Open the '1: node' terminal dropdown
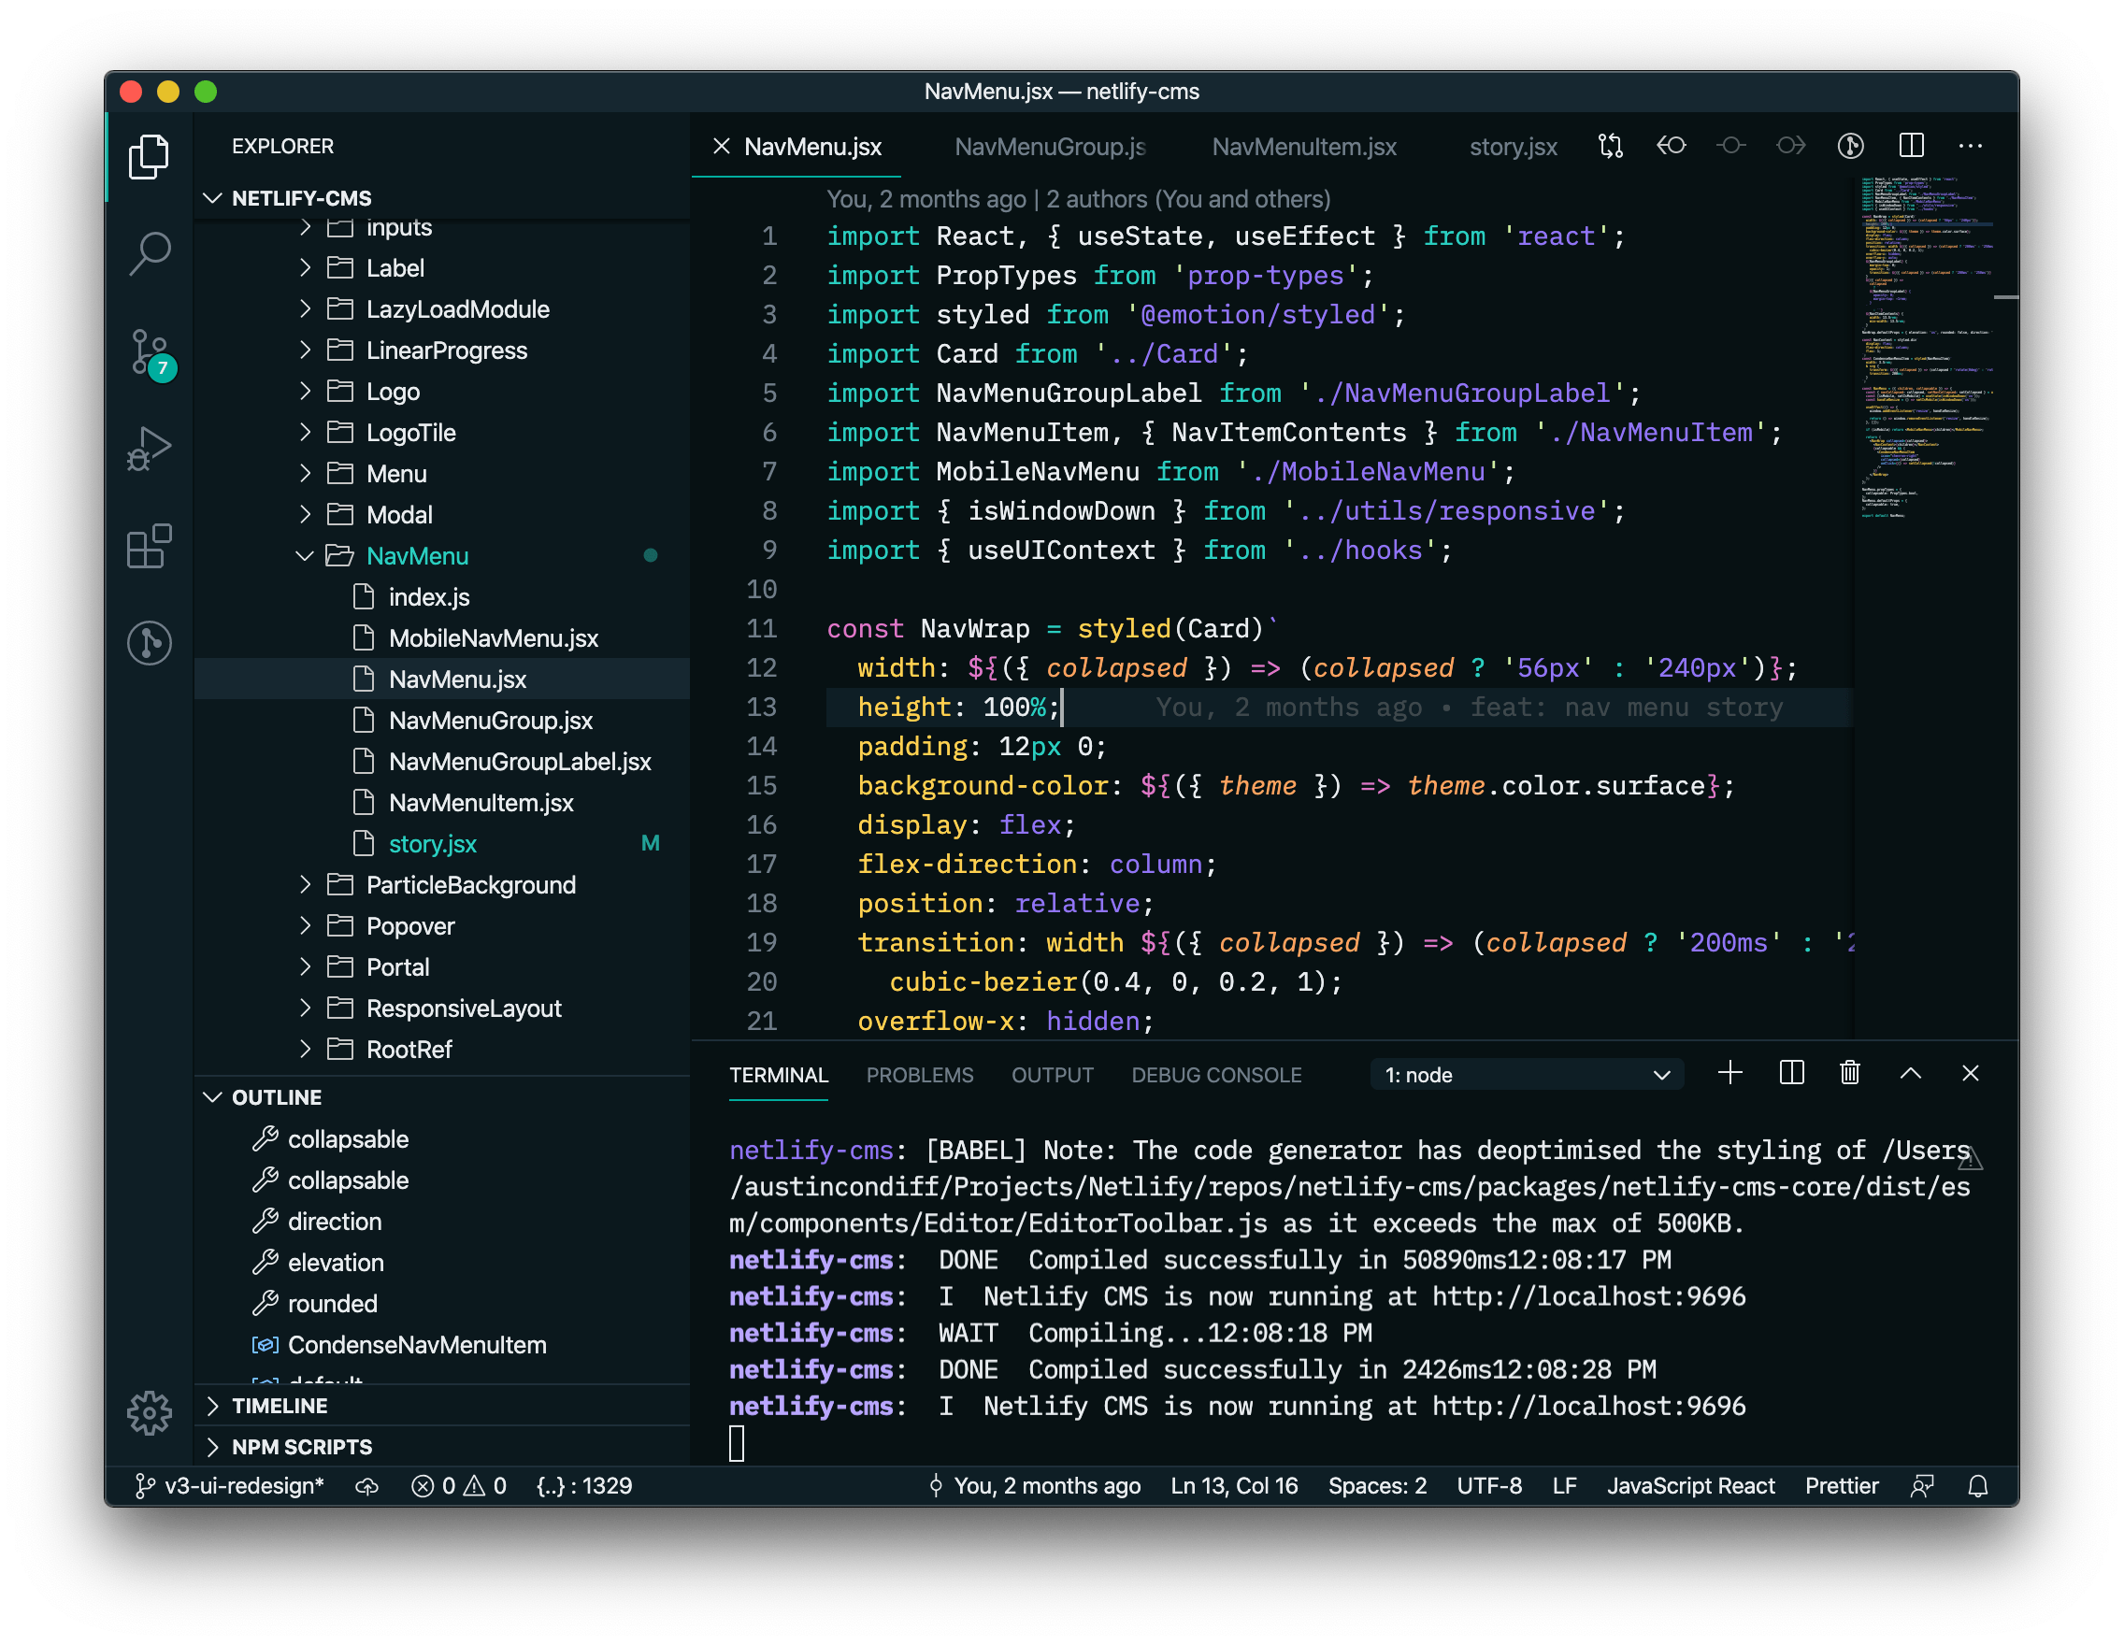Screen dimensions: 2124x1645 (1527, 1074)
